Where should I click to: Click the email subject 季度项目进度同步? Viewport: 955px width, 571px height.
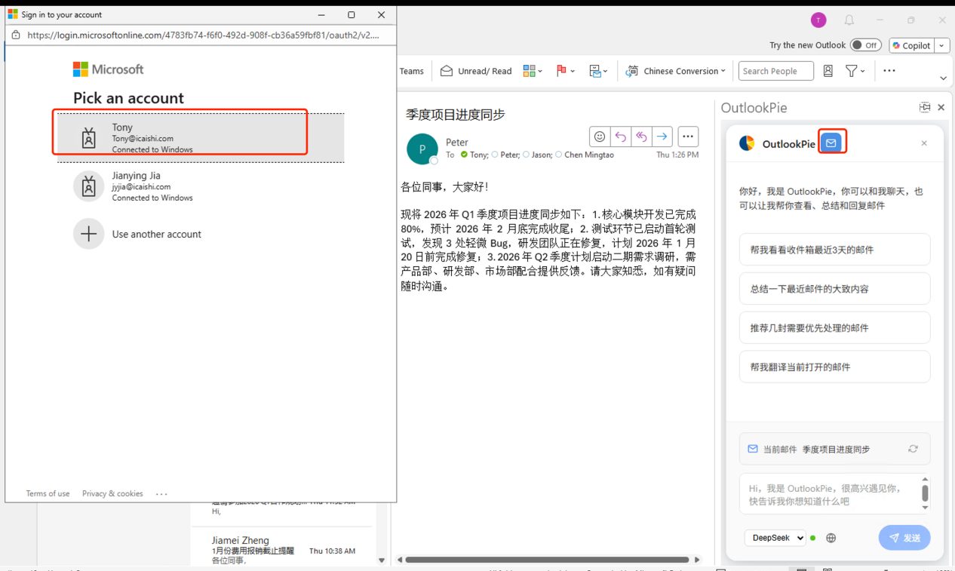click(455, 115)
